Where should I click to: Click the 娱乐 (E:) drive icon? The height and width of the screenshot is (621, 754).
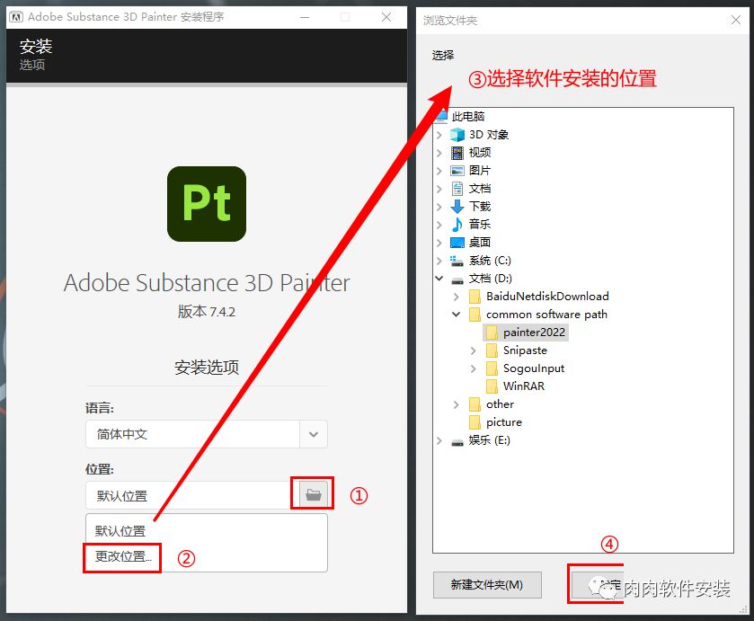(x=457, y=441)
